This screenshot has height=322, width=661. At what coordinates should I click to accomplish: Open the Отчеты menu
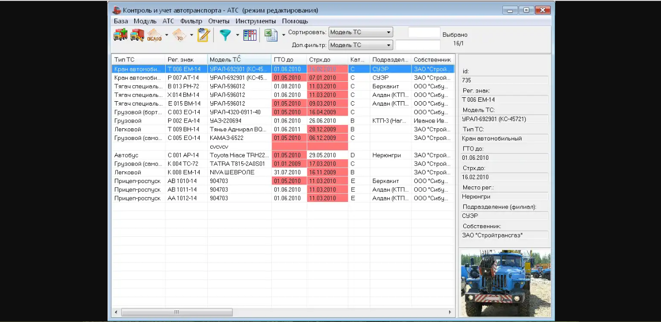click(219, 21)
